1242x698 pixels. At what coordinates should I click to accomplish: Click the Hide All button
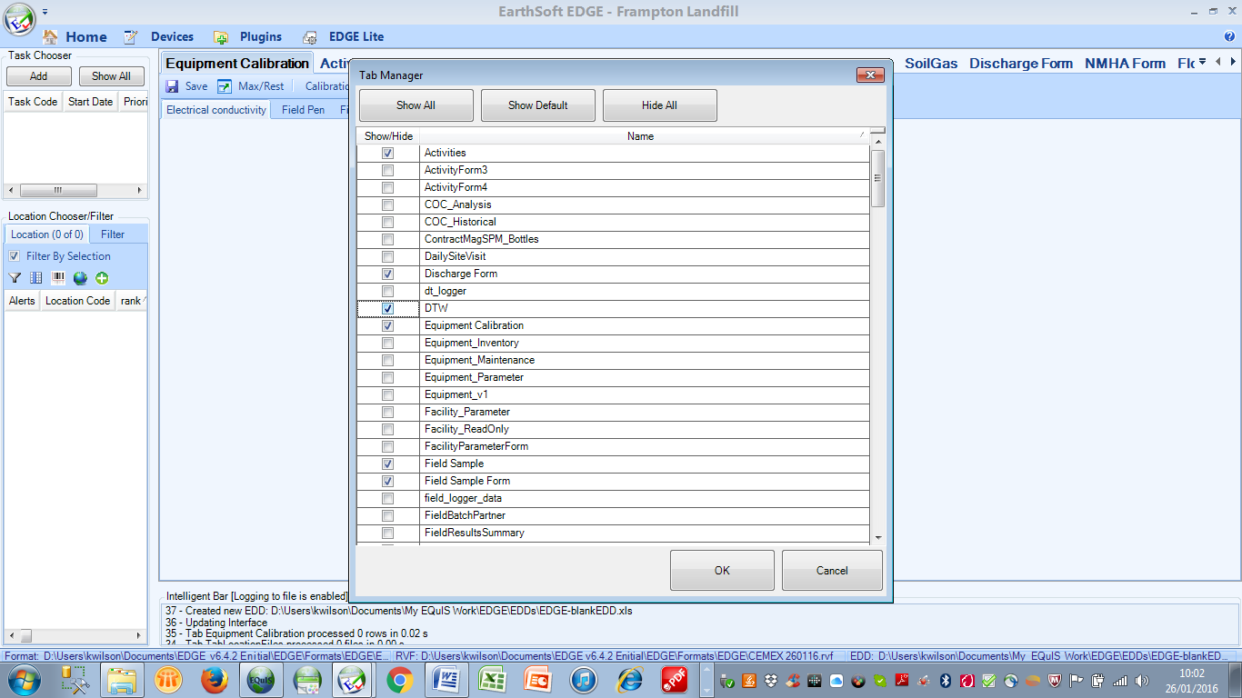(x=659, y=105)
